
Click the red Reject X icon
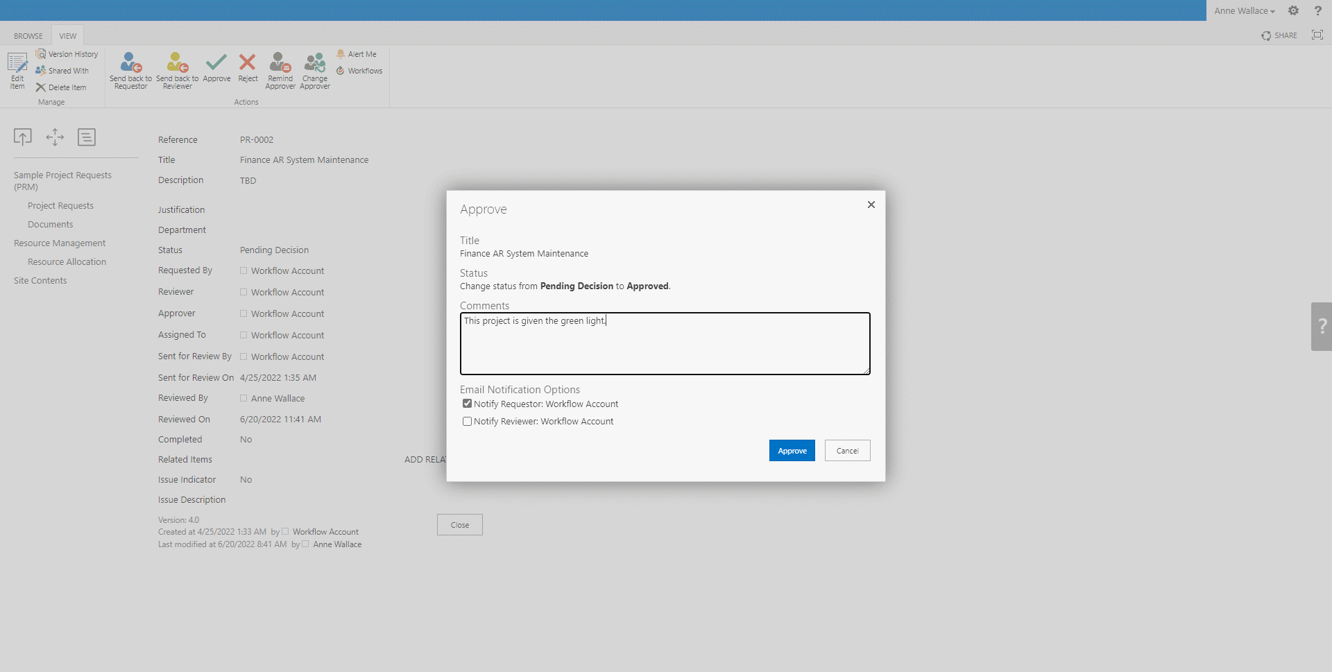(248, 62)
